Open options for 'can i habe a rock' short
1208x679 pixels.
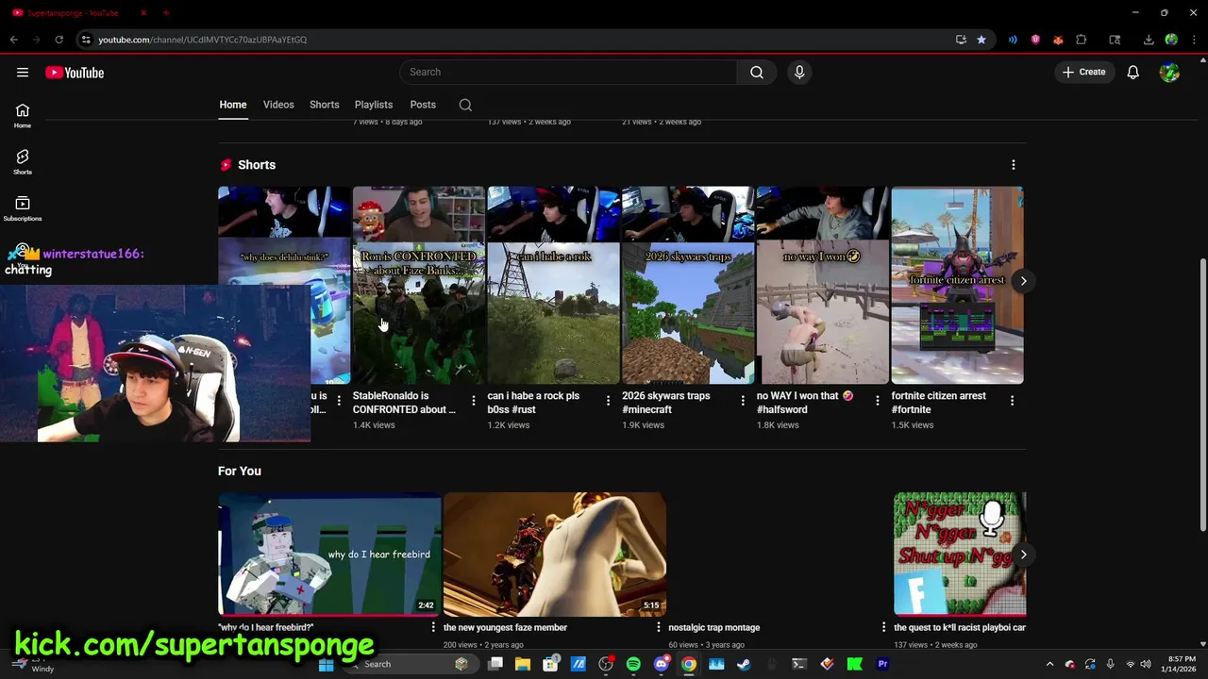point(608,401)
